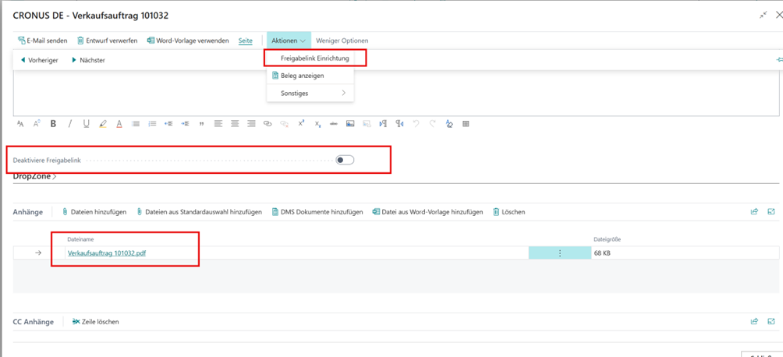Click E-Mail senden button
The height and width of the screenshot is (357, 783).
pos(43,41)
